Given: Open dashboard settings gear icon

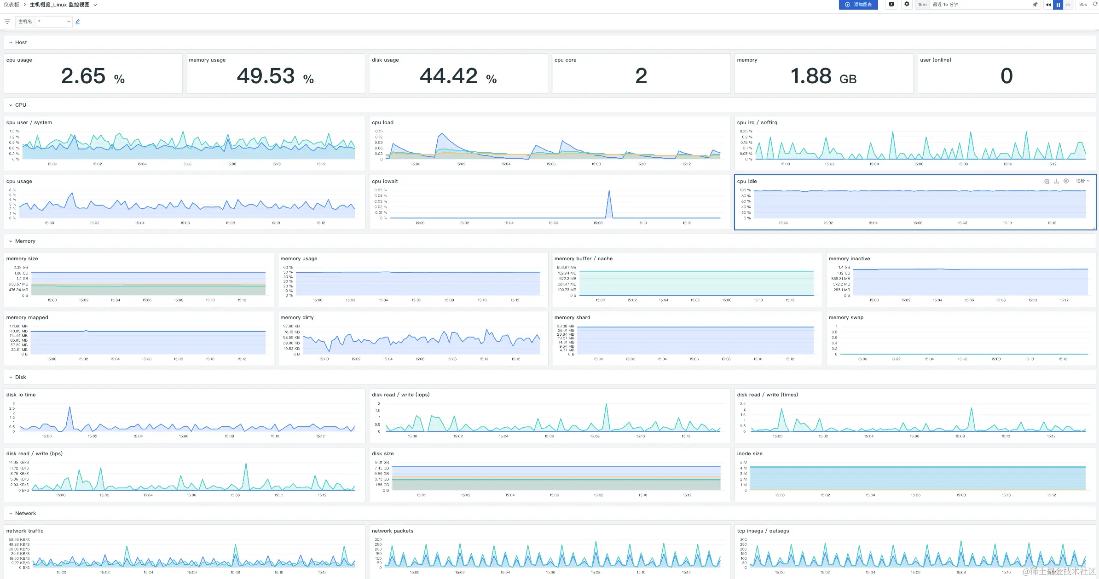Looking at the screenshot, I should coord(907,5).
